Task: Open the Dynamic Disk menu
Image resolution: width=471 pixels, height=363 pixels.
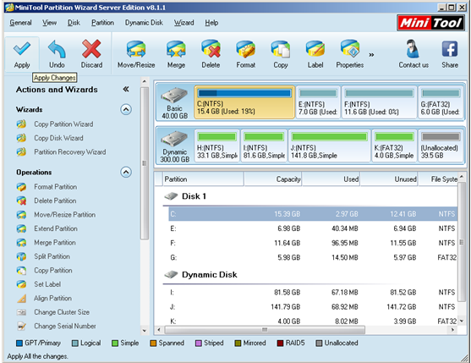Action: point(144,23)
